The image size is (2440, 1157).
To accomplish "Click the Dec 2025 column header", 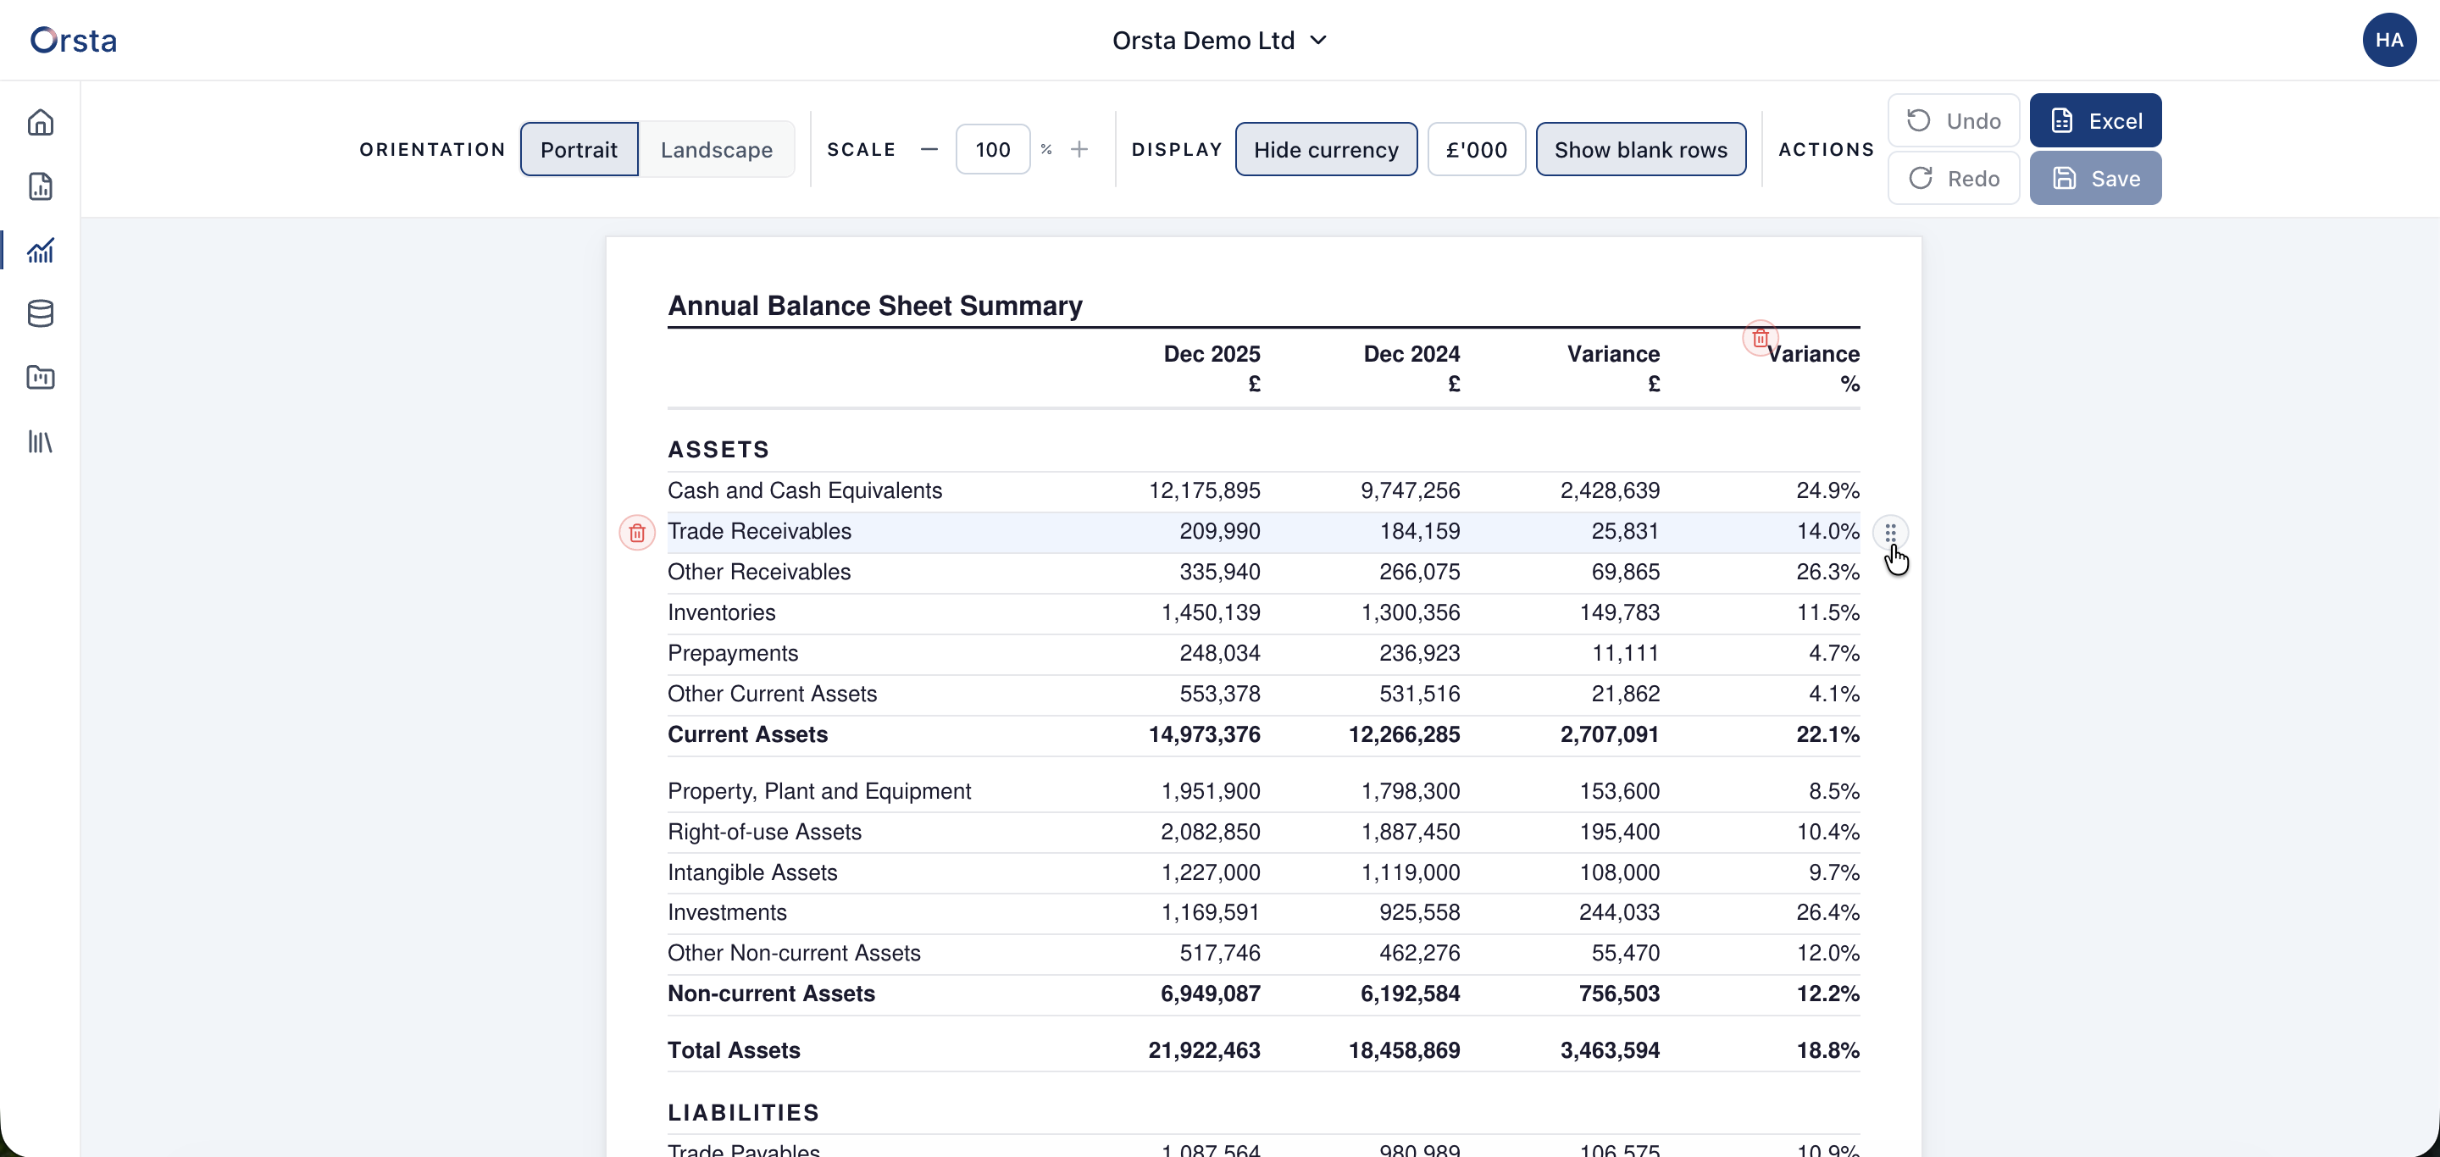I will point(1212,368).
